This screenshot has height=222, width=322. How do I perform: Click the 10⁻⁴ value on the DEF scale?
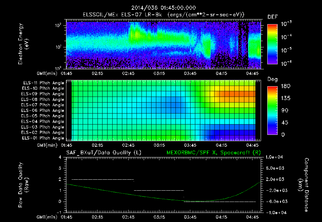286,37
